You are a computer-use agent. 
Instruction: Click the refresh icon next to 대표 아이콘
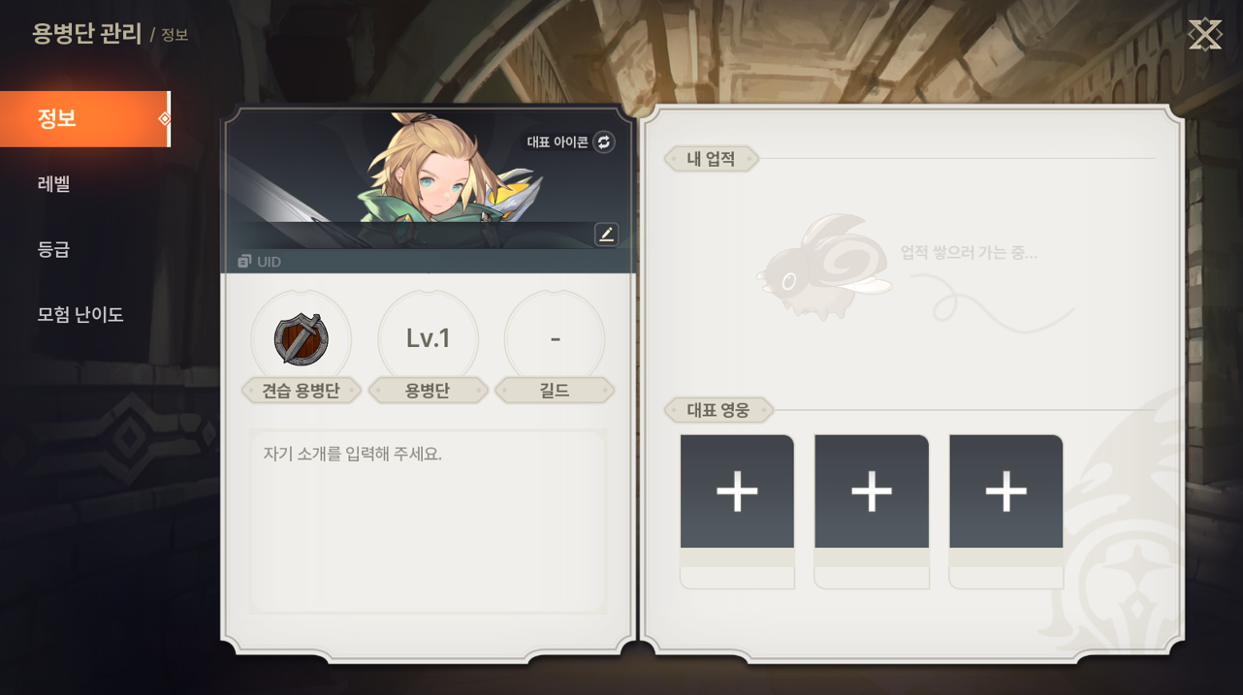click(x=604, y=142)
